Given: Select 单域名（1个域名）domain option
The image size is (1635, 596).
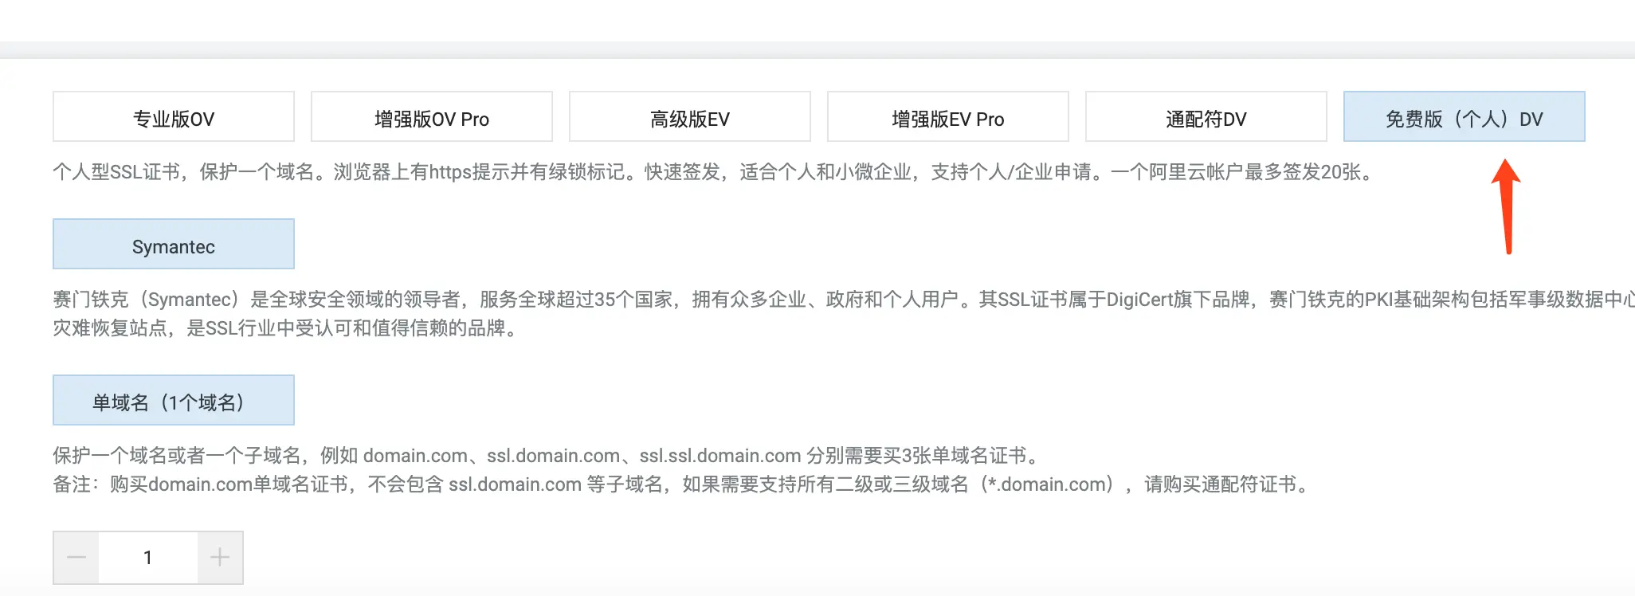Looking at the screenshot, I should click(x=174, y=401).
